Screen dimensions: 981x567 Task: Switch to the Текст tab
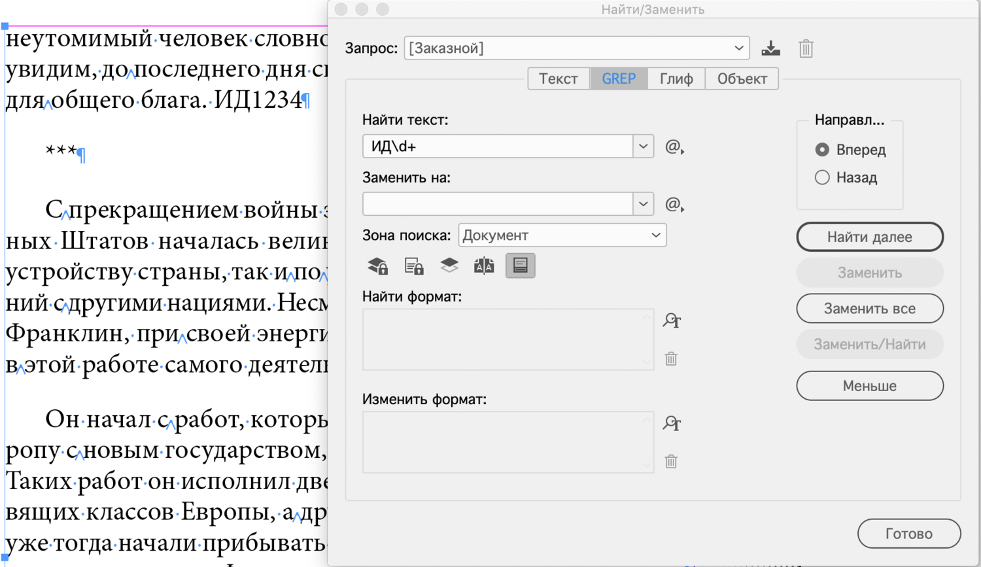pyautogui.click(x=558, y=78)
